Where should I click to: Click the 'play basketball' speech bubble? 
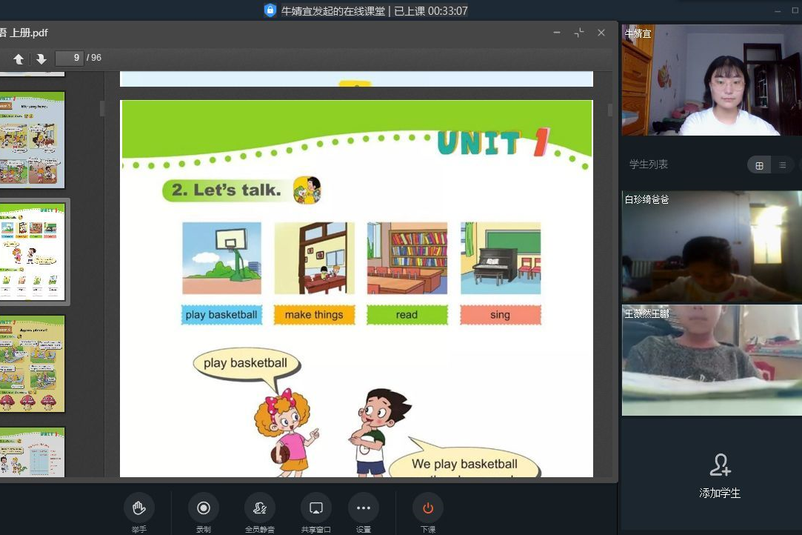pos(246,364)
